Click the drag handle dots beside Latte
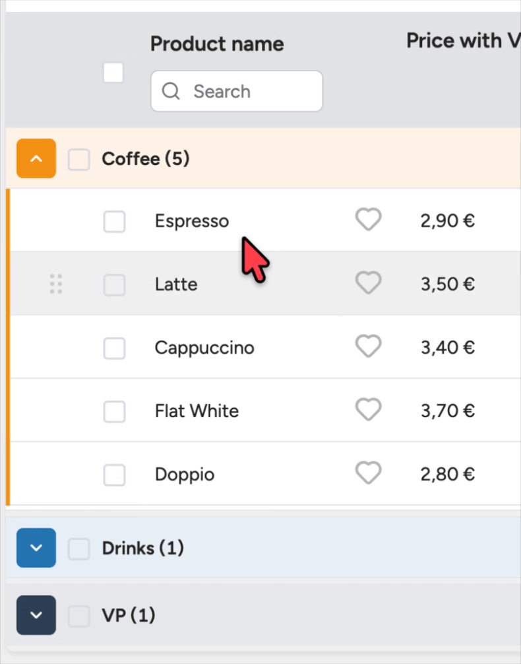Image resolution: width=521 pixels, height=664 pixels. (x=56, y=284)
